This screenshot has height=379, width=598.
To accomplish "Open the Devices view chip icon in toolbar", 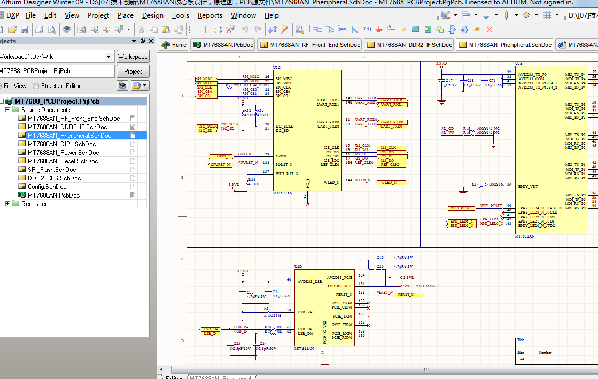I will (66, 29).
